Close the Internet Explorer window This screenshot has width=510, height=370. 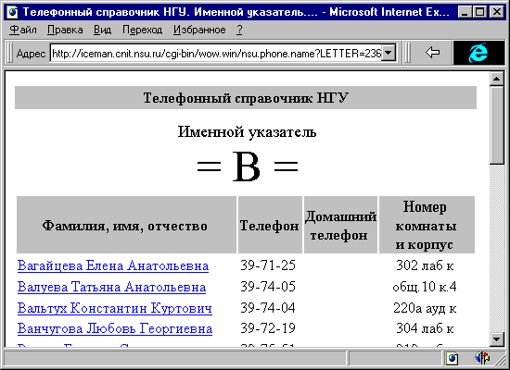[x=497, y=12]
